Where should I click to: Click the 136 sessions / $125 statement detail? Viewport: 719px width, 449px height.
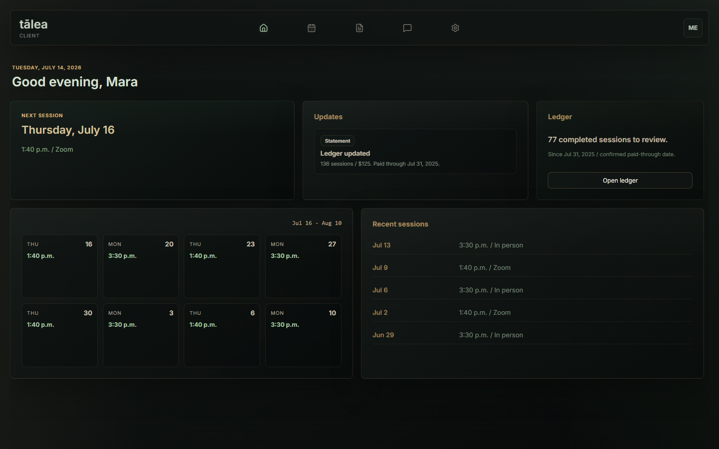point(380,164)
